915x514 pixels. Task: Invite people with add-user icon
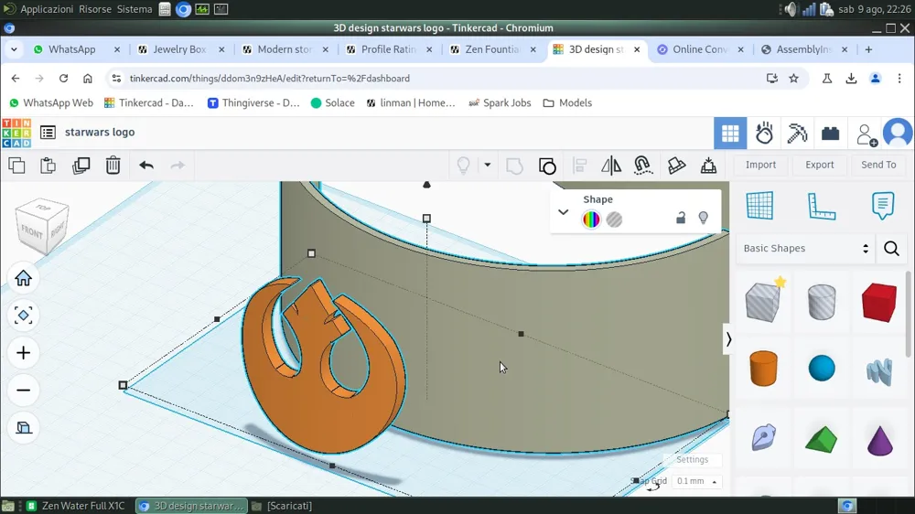point(866,134)
